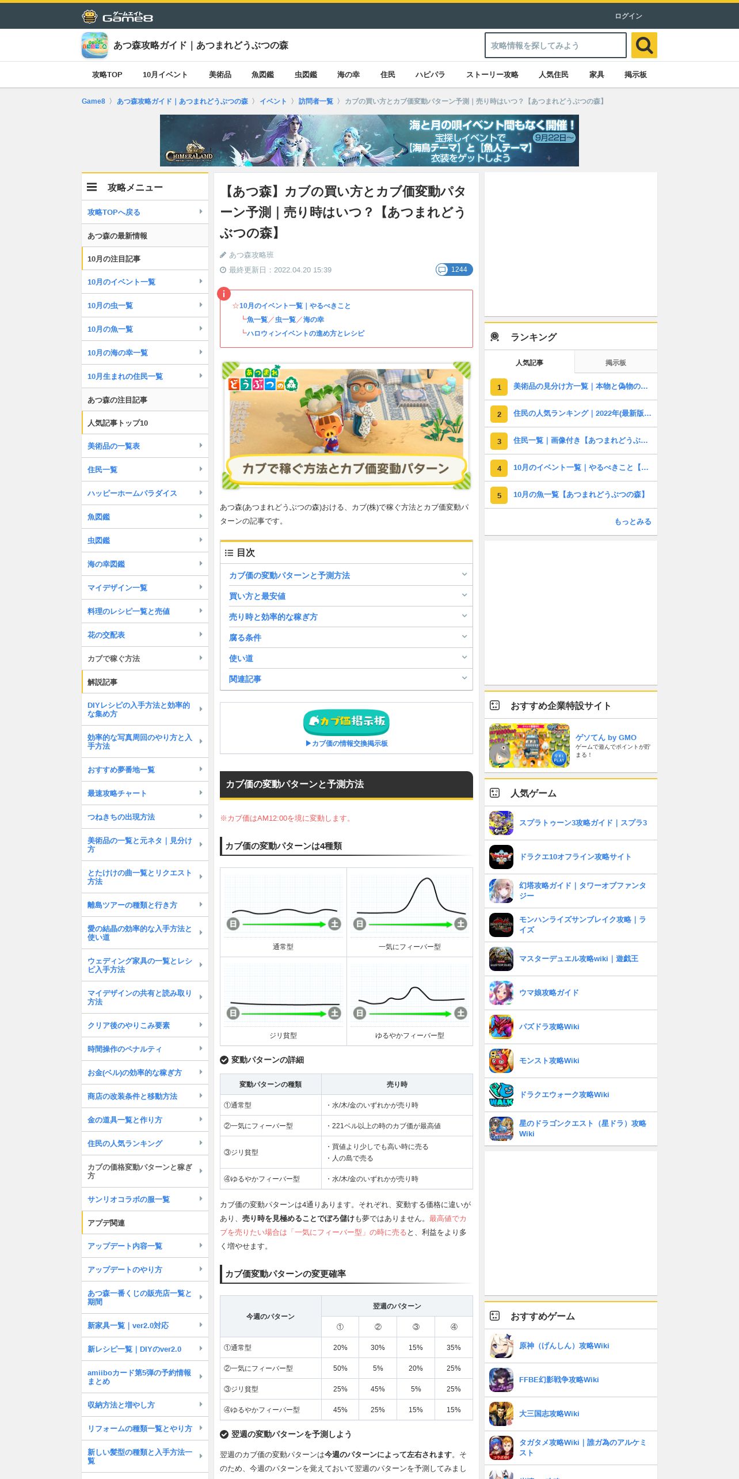739x1479 pixels.
Task: Open DIYレシピの入手方法 sidebar link
Action: (x=145, y=710)
